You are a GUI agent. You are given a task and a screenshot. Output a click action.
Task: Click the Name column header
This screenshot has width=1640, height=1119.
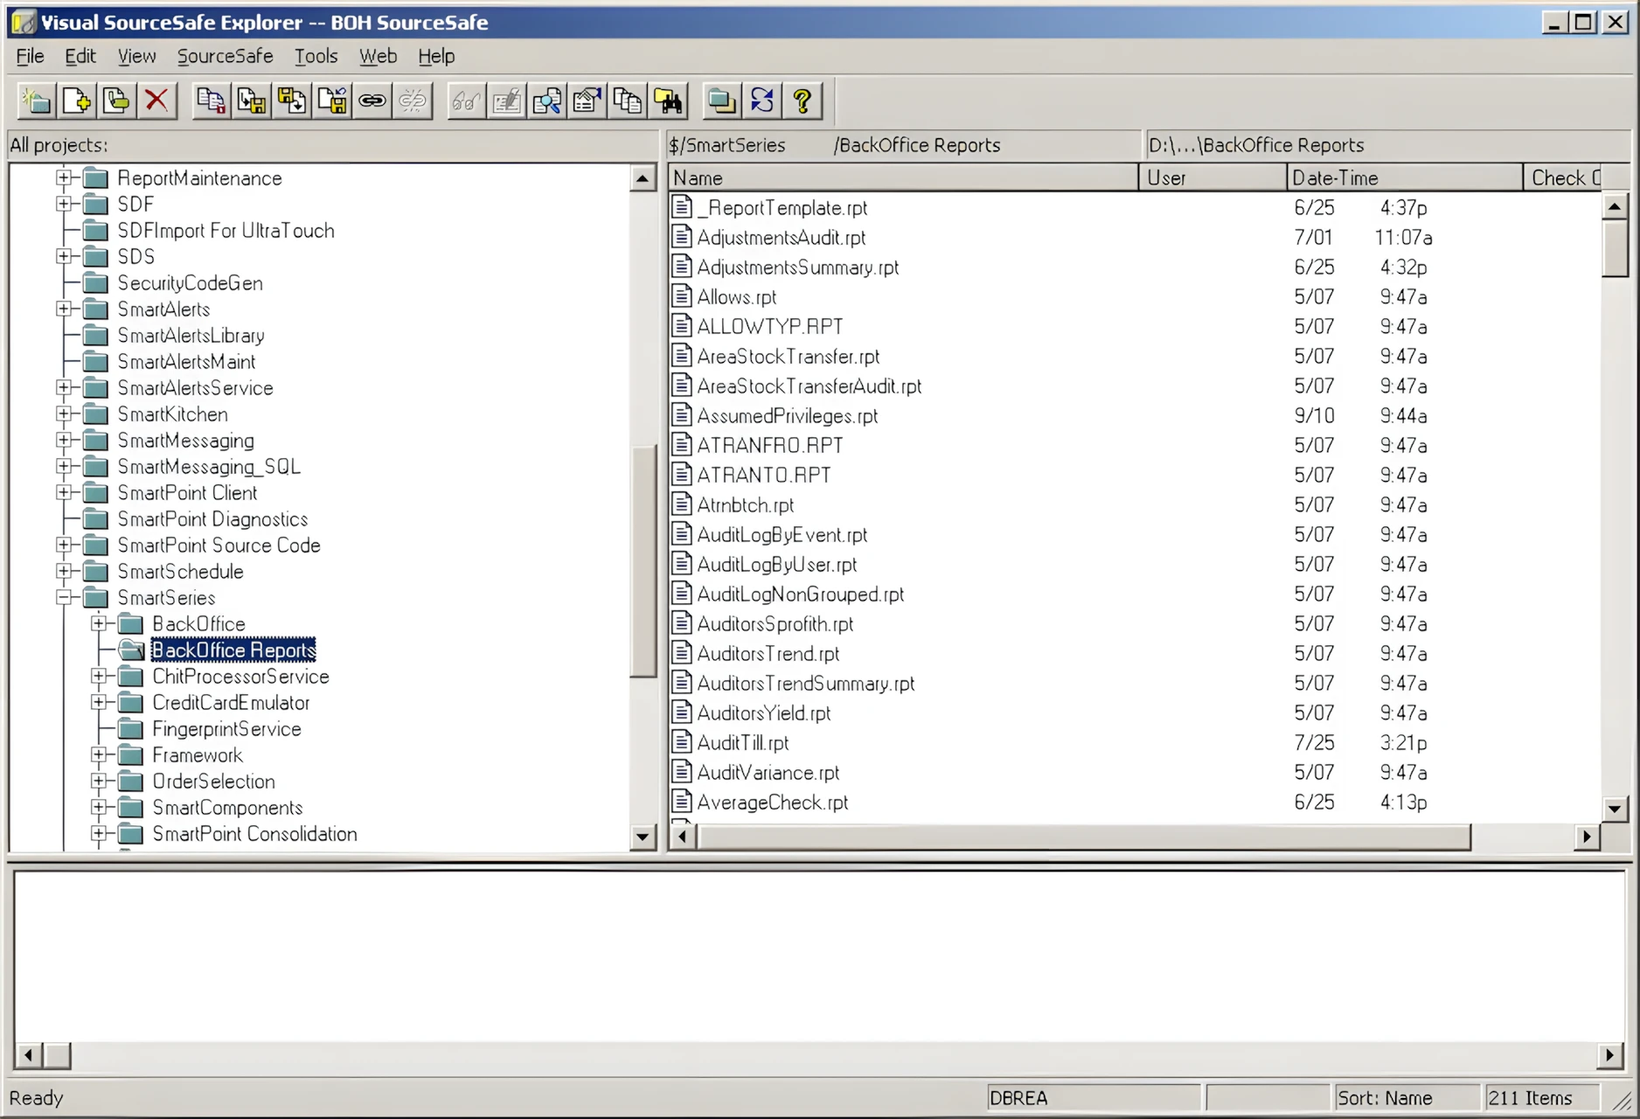[x=902, y=178]
